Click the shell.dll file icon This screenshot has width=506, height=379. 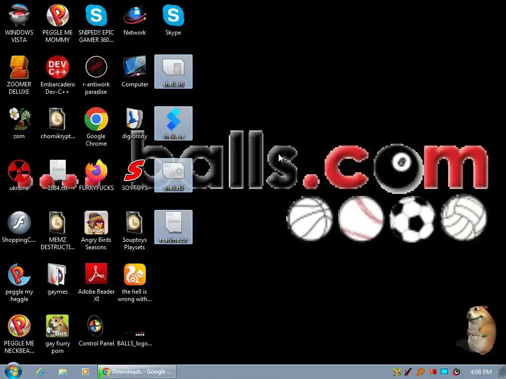(x=173, y=175)
